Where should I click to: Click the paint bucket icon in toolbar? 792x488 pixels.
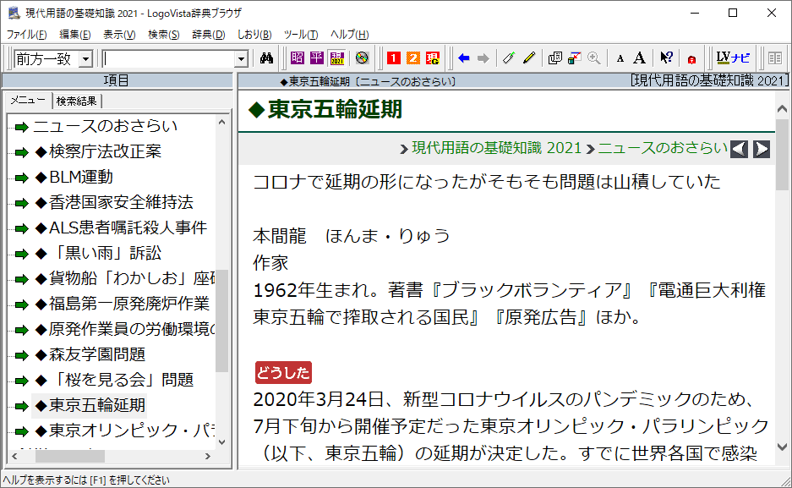tap(574, 58)
